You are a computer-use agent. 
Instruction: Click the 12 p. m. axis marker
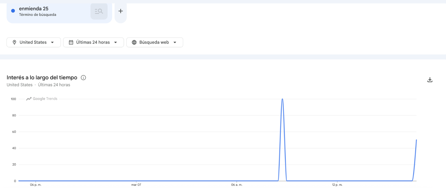tap(337, 185)
